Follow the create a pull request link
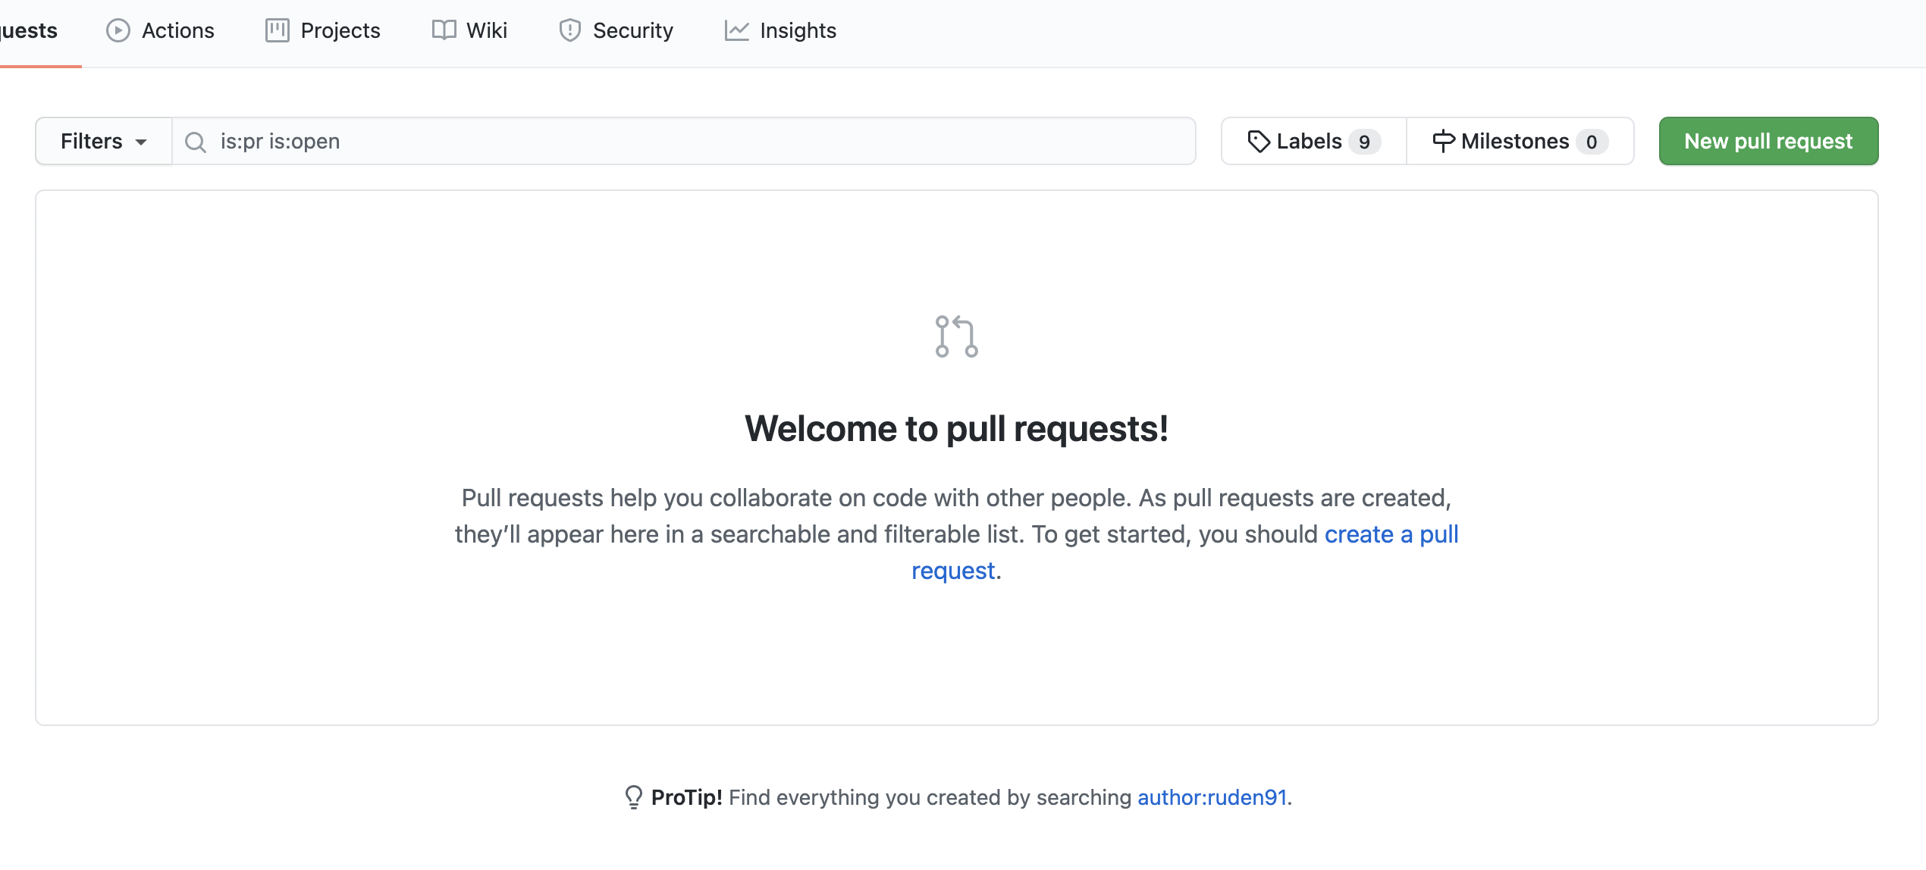1926x870 pixels. tap(1391, 534)
